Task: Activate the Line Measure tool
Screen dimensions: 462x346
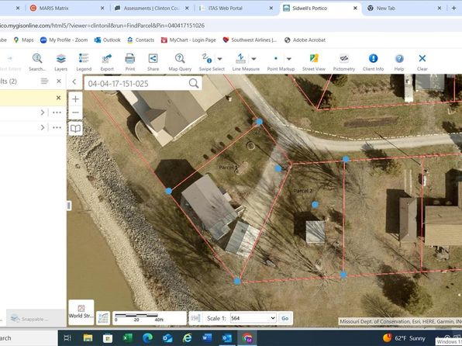Action: [241, 62]
